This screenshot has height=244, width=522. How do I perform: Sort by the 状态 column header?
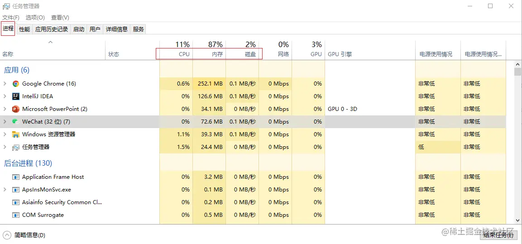click(x=133, y=50)
